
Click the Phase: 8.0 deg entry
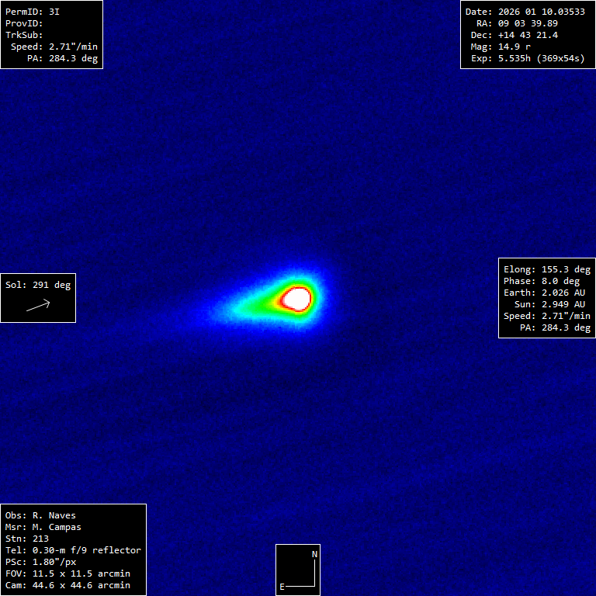point(541,281)
